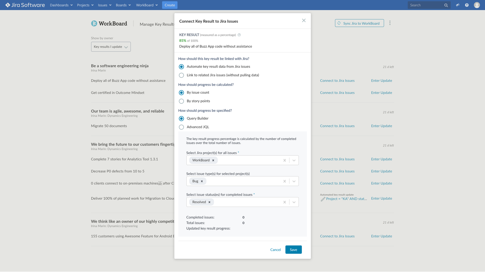Enter Update for 155 customers row
The width and height of the screenshot is (485, 272).
coord(382,236)
